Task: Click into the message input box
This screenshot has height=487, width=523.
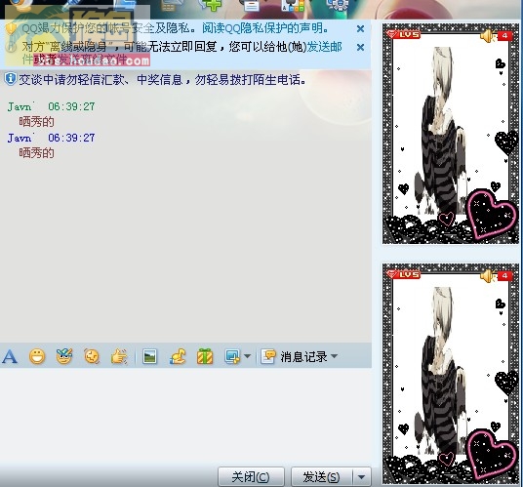Action: (x=185, y=416)
